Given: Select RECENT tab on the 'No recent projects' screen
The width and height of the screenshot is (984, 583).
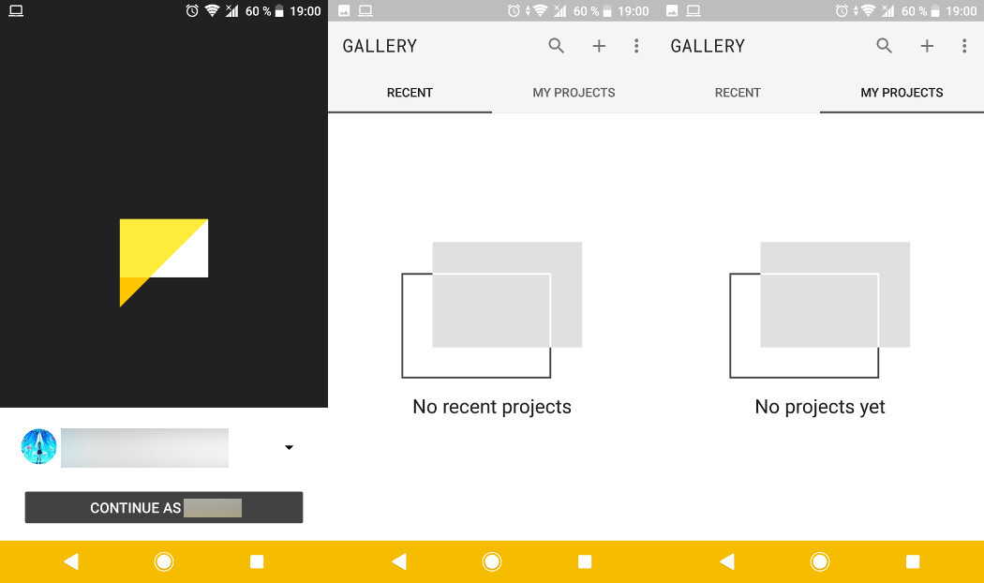Looking at the screenshot, I should pyautogui.click(x=410, y=93).
